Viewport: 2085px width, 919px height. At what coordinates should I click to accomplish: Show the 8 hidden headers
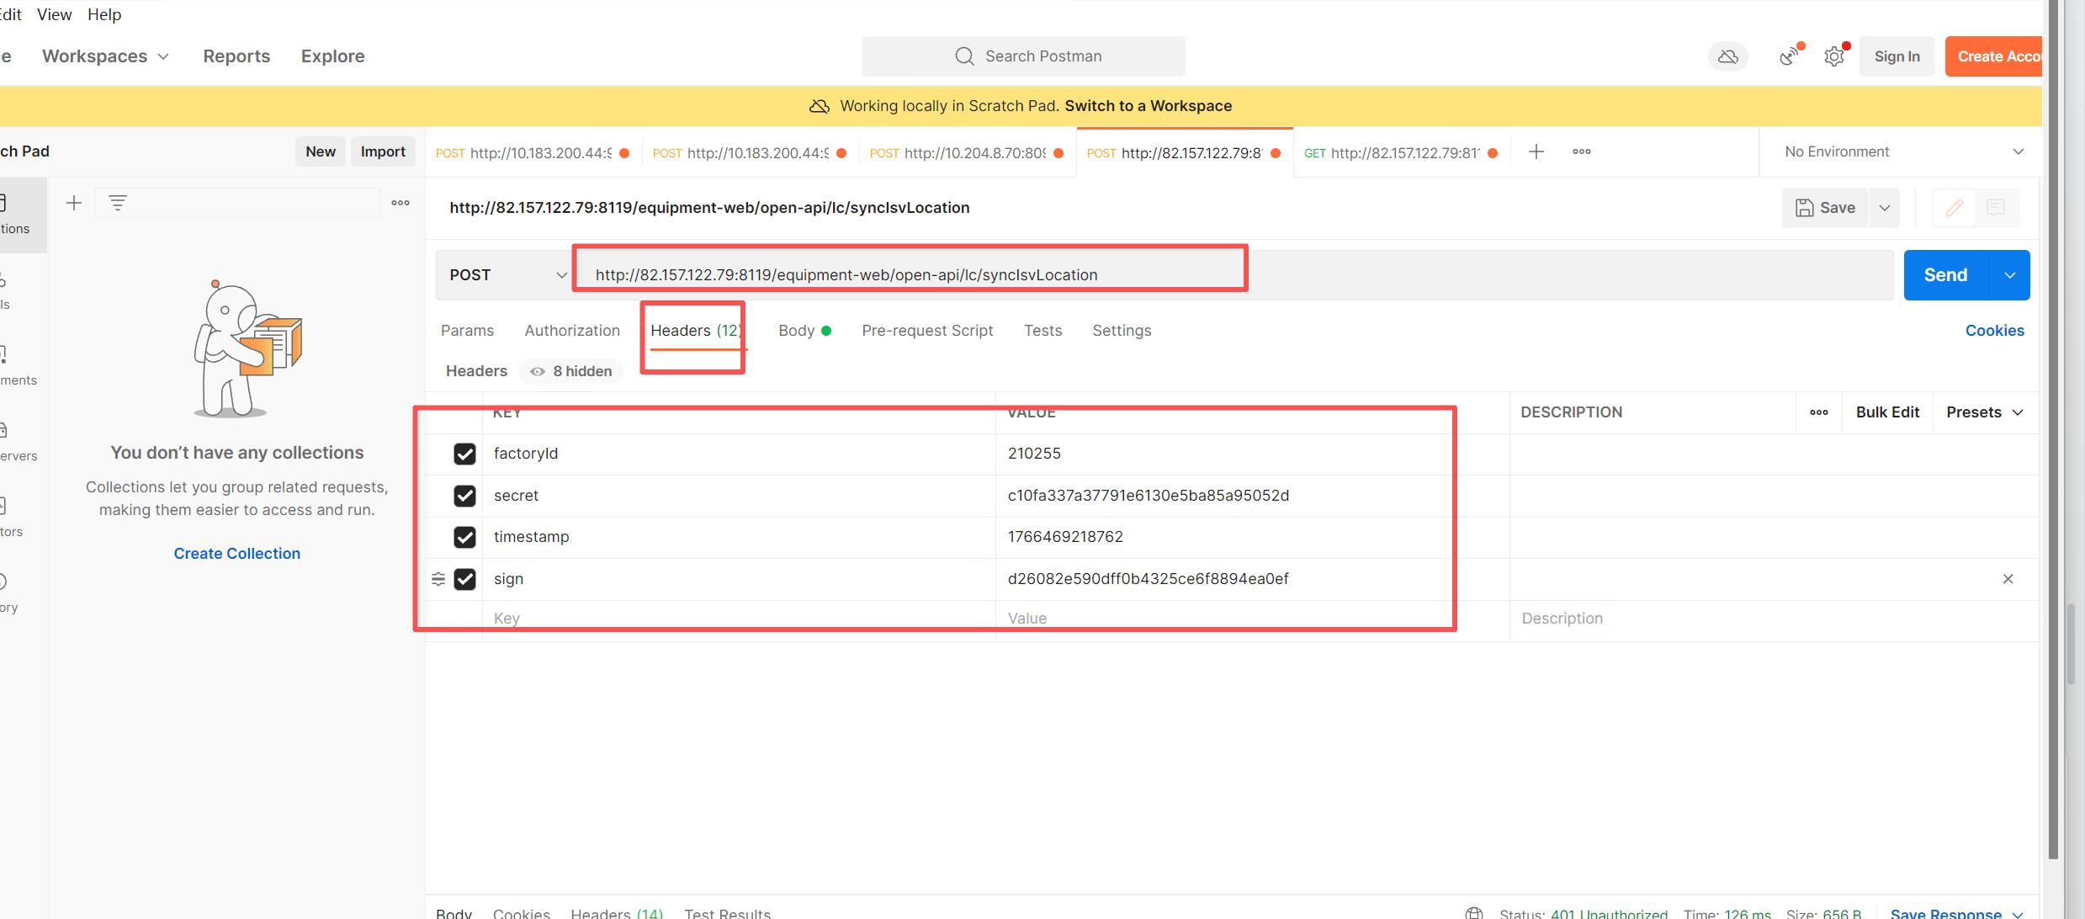tap(571, 371)
